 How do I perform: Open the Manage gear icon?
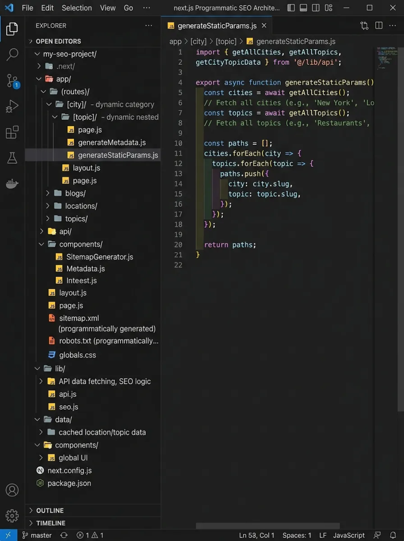pyautogui.click(x=12, y=516)
